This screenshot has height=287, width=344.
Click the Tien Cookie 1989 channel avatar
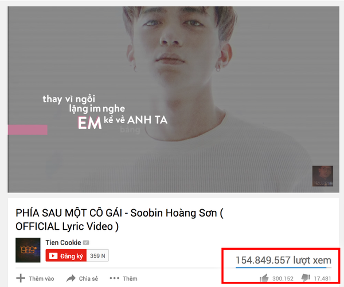[28, 250]
